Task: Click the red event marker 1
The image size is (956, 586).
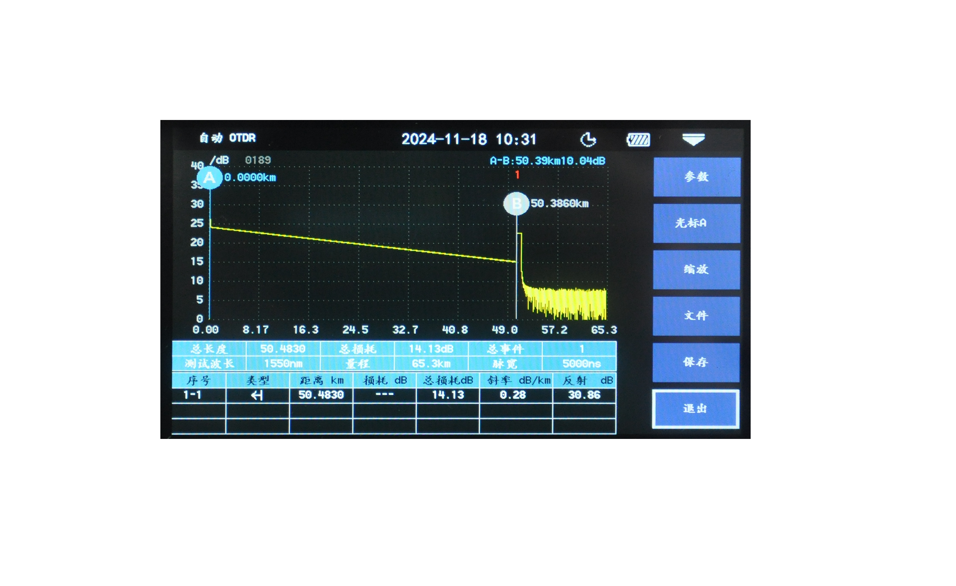Action: (517, 175)
